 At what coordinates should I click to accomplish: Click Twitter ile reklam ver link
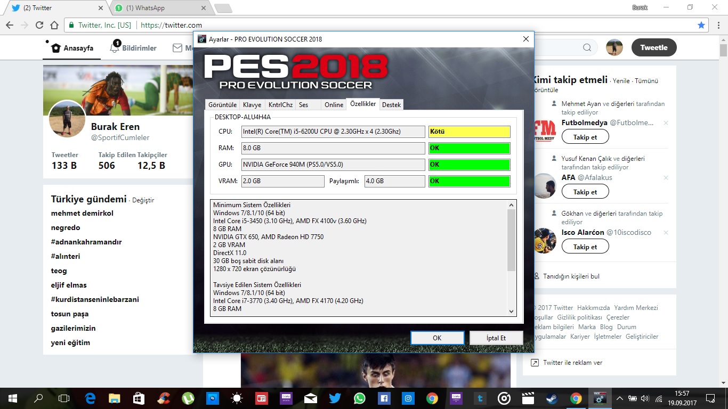click(x=573, y=363)
